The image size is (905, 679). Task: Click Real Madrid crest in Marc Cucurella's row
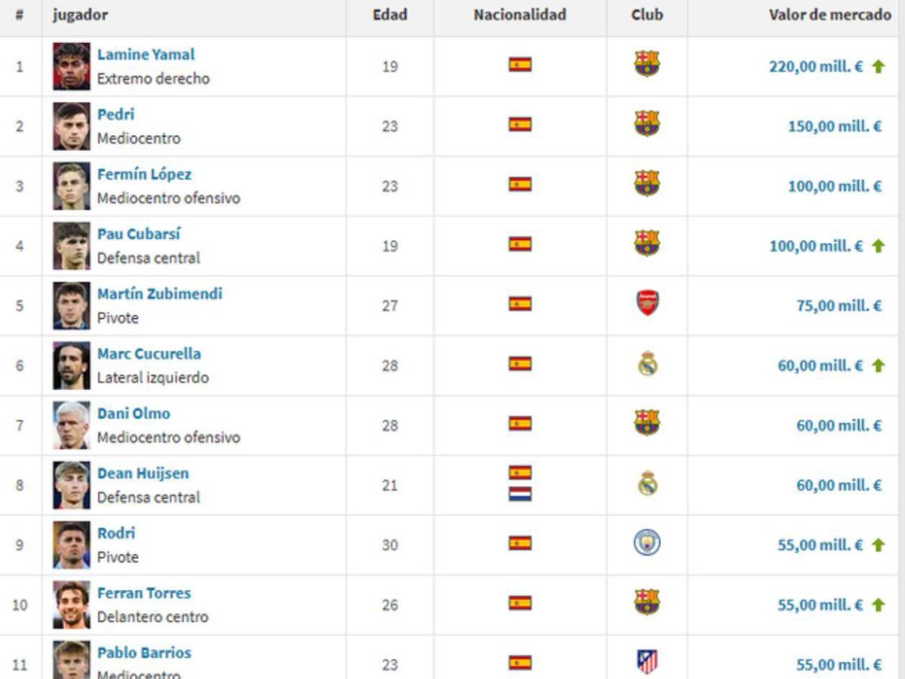coord(647,364)
